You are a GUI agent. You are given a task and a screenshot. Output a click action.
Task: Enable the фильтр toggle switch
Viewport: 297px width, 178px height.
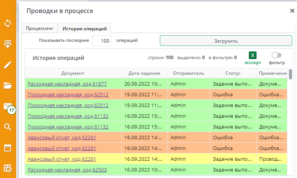click(277, 55)
